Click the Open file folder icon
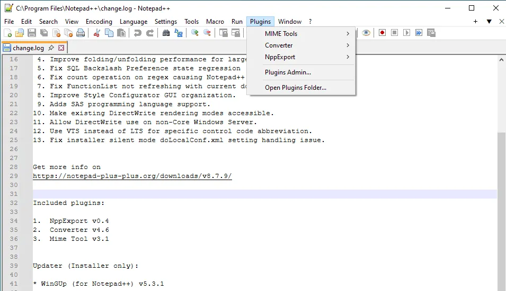Image resolution: width=506 pixels, height=291 pixels. click(20, 33)
